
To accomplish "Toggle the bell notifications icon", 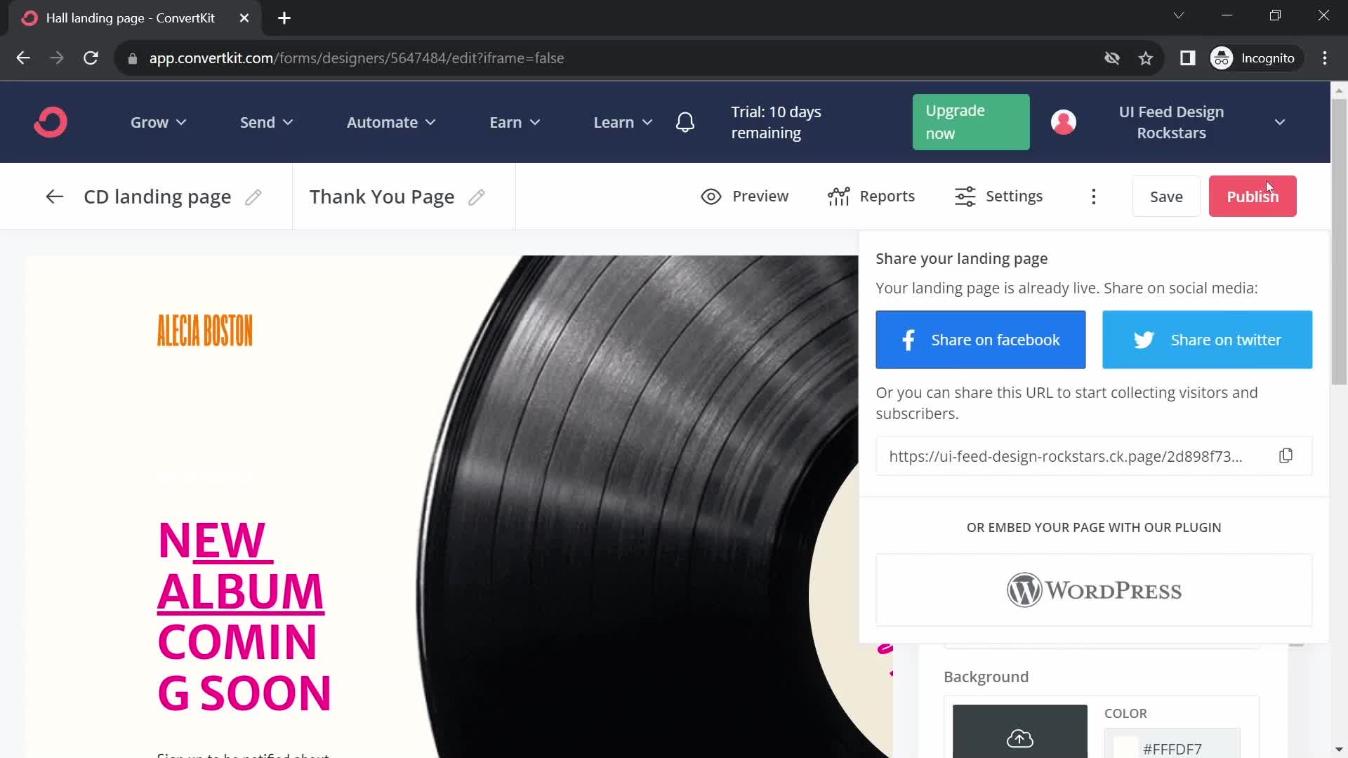I will click(686, 122).
